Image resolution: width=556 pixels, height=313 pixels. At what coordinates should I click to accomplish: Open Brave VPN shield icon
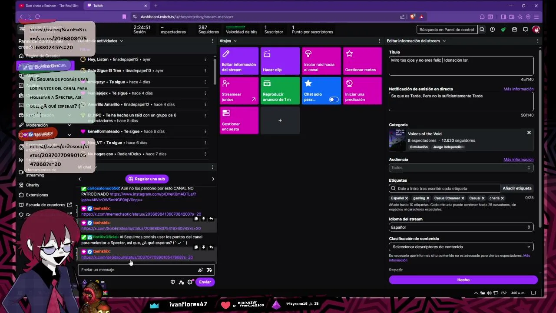pos(528,17)
